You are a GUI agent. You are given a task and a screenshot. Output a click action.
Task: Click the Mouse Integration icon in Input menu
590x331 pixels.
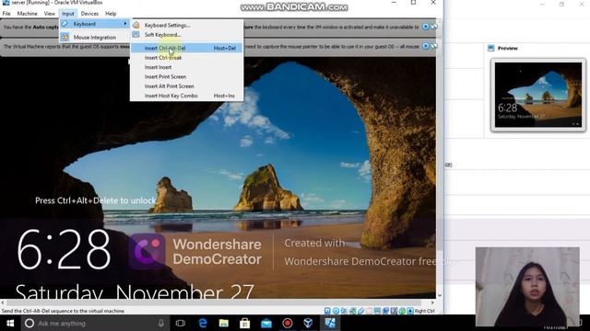tap(65, 37)
